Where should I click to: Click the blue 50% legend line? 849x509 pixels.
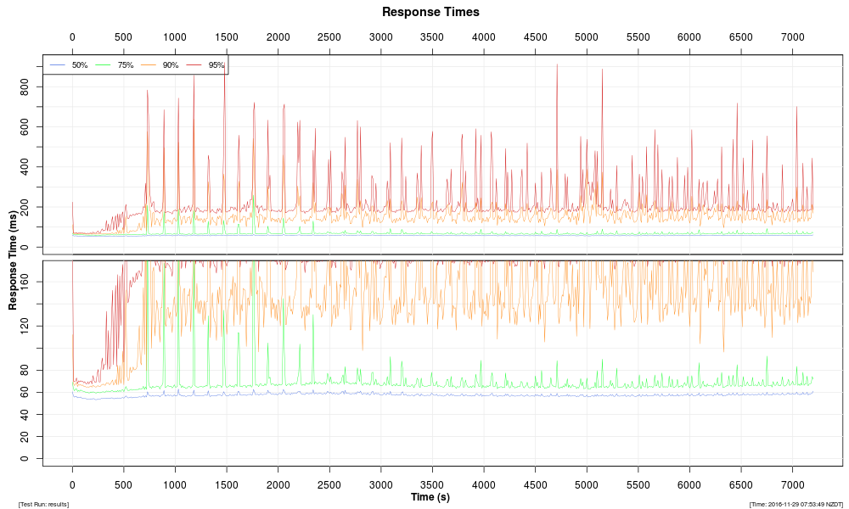pos(58,65)
